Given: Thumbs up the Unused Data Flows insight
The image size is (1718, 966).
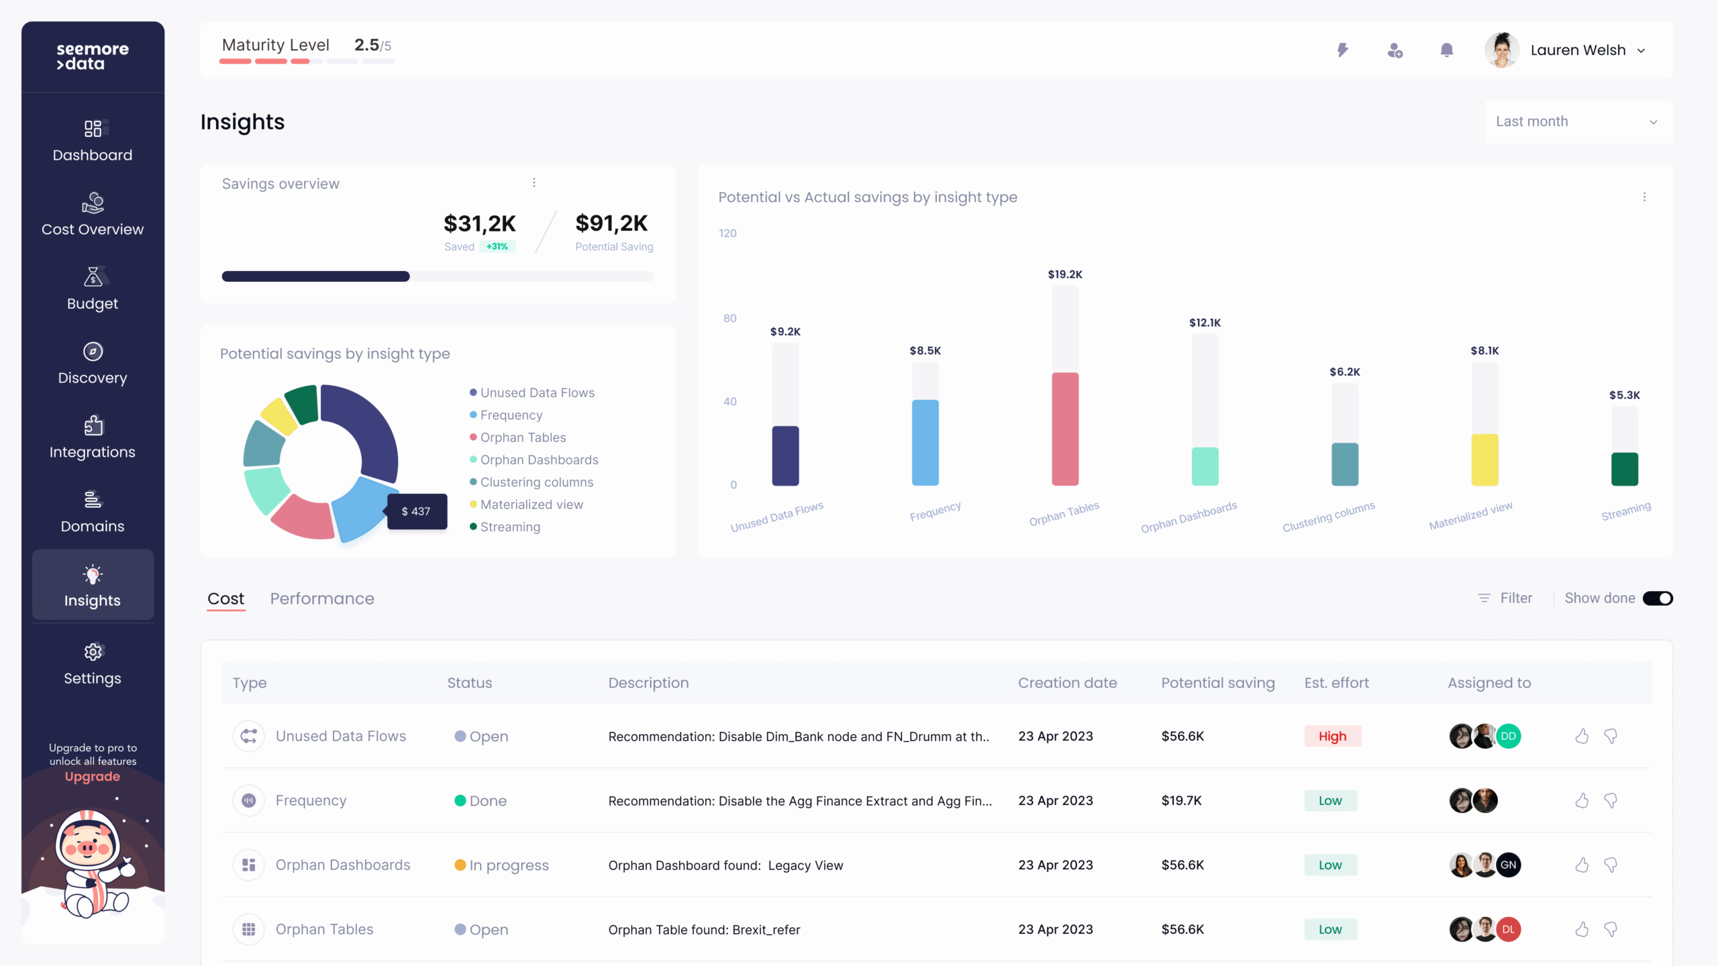Looking at the screenshot, I should pos(1582,736).
